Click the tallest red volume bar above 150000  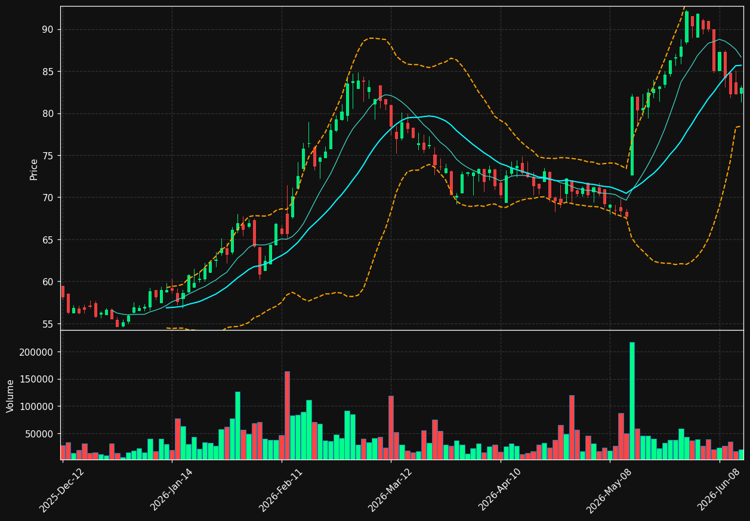coord(287,415)
